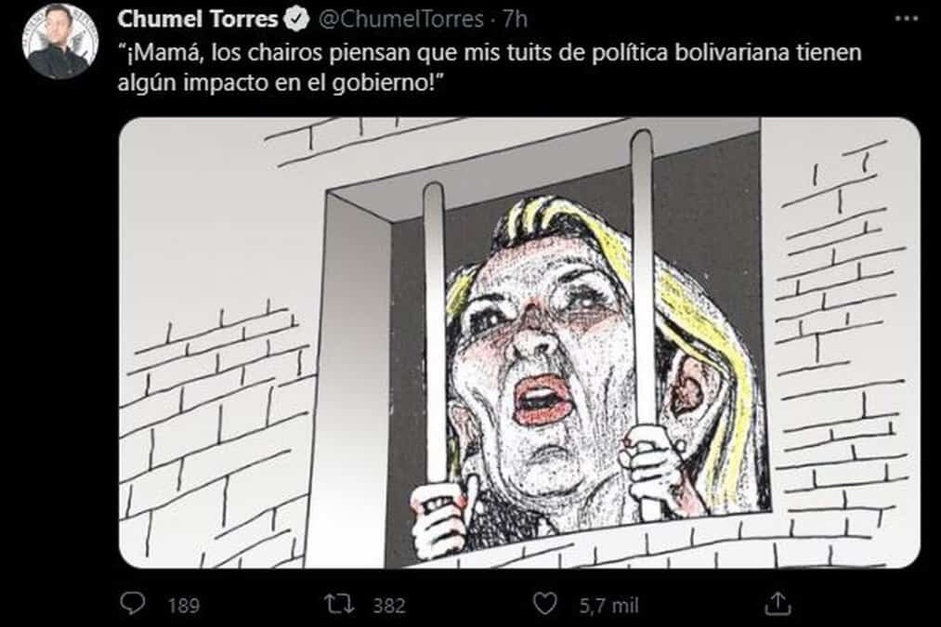
Task: Open the 7h timestamp permalink
Action: coord(515,20)
